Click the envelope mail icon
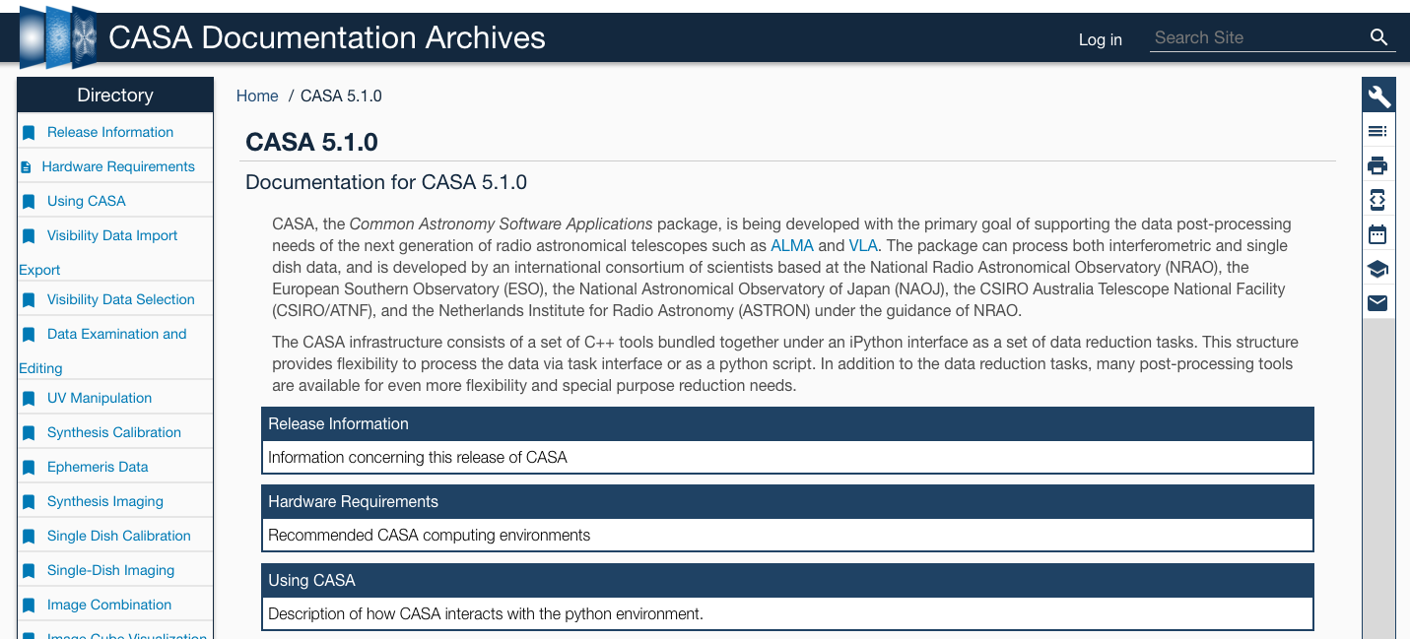1410x639 pixels. [x=1377, y=302]
